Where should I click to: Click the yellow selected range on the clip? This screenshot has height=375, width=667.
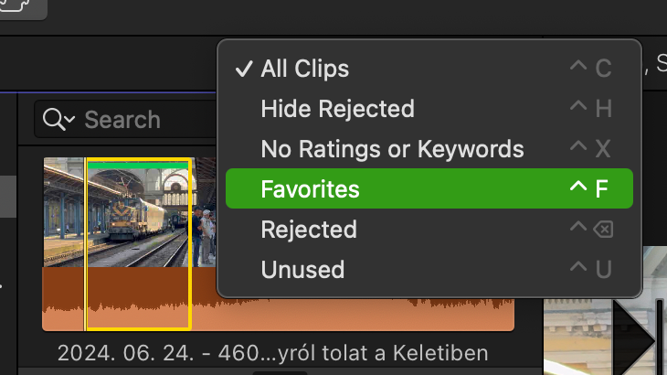[139, 244]
